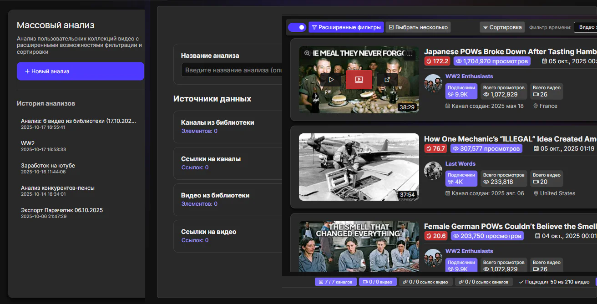
Task: Click the play icon on the first thumbnail
Action: pos(331,80)
